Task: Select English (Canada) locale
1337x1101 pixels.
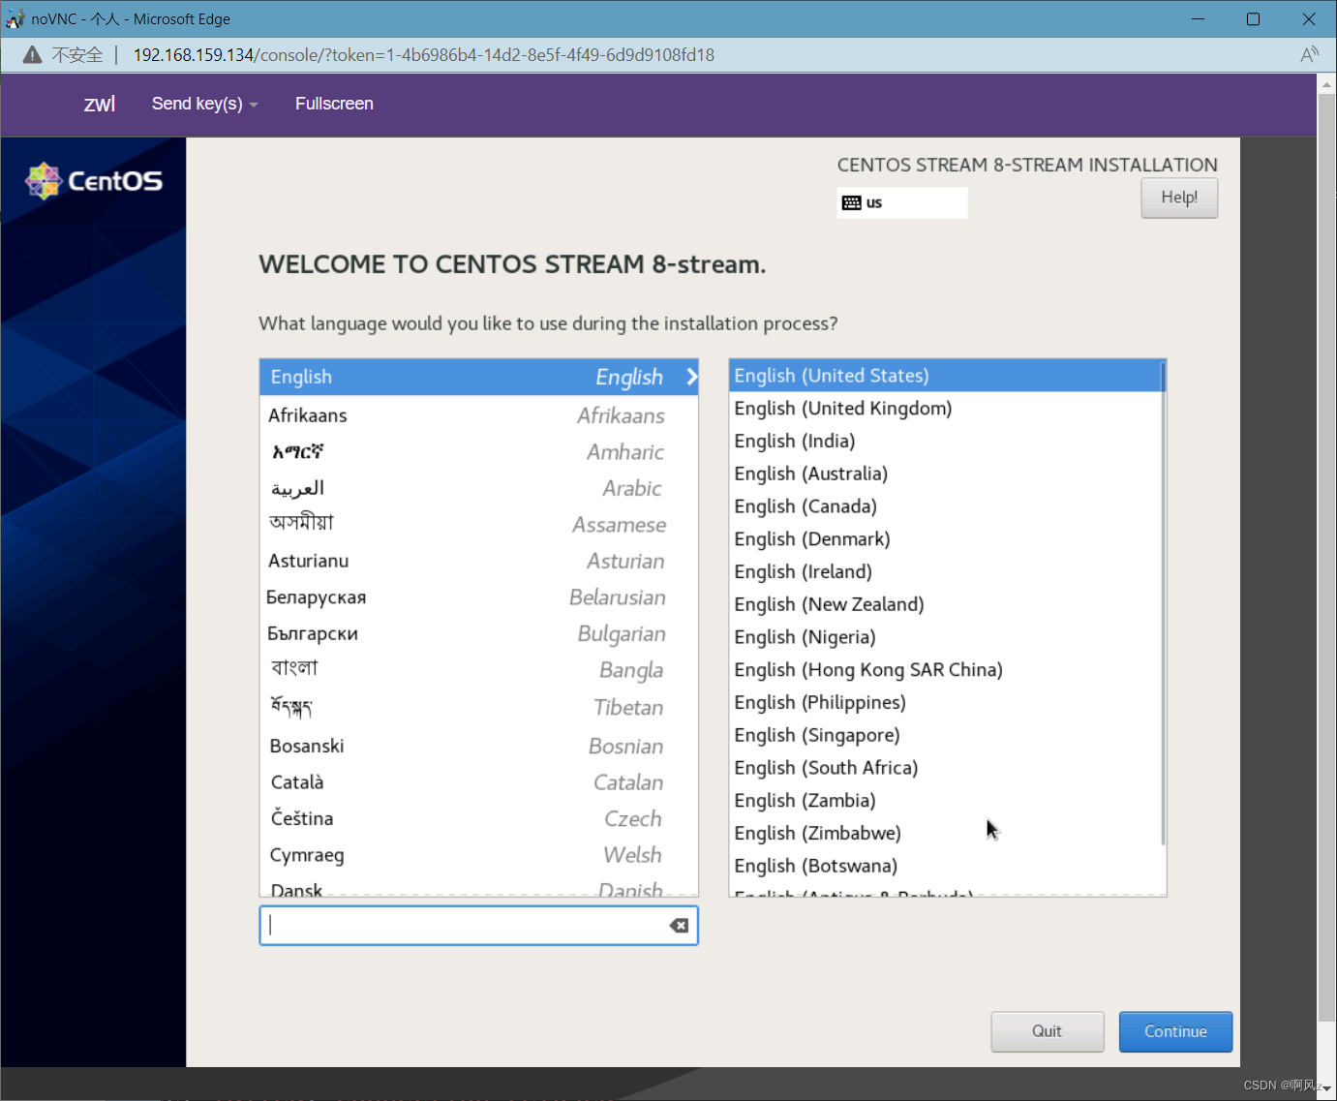Action: [945, 506]
